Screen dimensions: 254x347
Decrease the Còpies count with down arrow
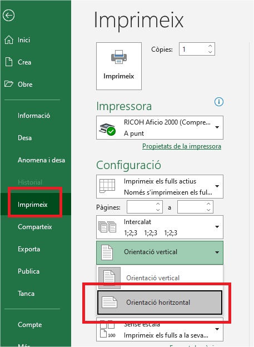pos(210,52)
